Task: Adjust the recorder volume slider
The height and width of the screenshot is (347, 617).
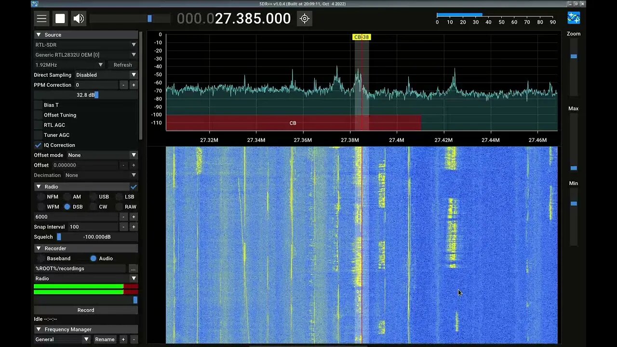Action: click(x=86, y=300)
